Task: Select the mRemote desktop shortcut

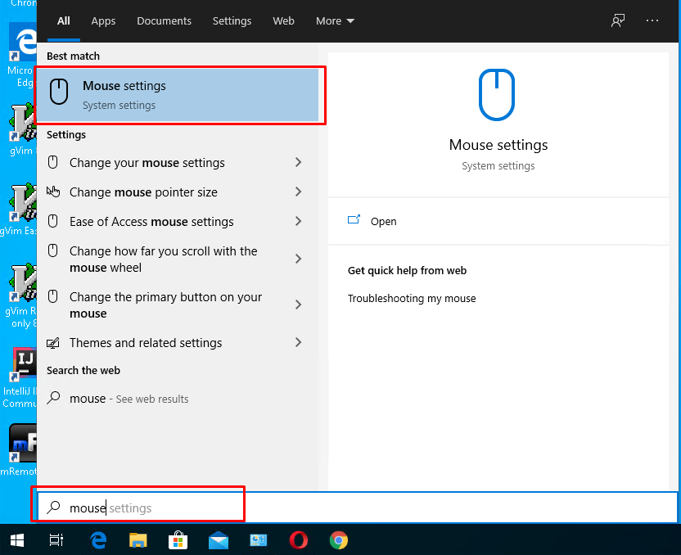Action: click(19, 450)
